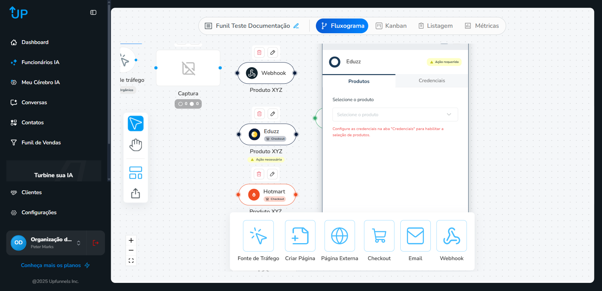Click the export share icon
602x291 pixels.
point(135,193)
